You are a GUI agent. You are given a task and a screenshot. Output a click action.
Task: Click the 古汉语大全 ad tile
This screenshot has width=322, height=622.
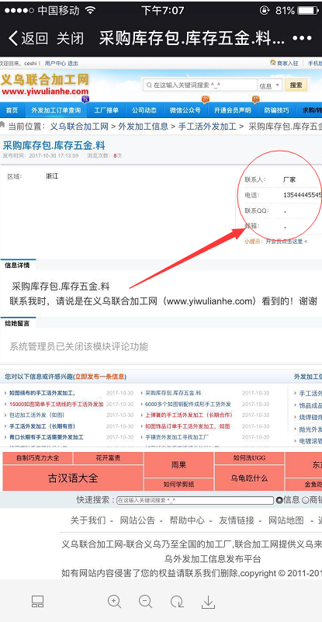pyautogui.click(x=73, y=478)
